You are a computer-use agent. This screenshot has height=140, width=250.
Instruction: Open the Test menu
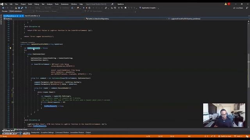43,4
